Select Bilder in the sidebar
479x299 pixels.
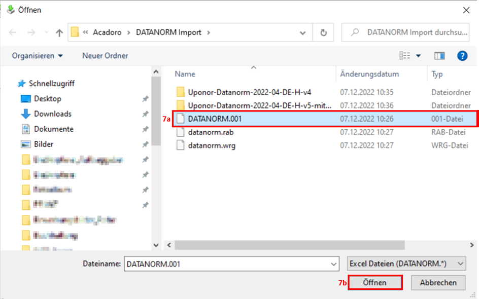[x=44, y=144]
